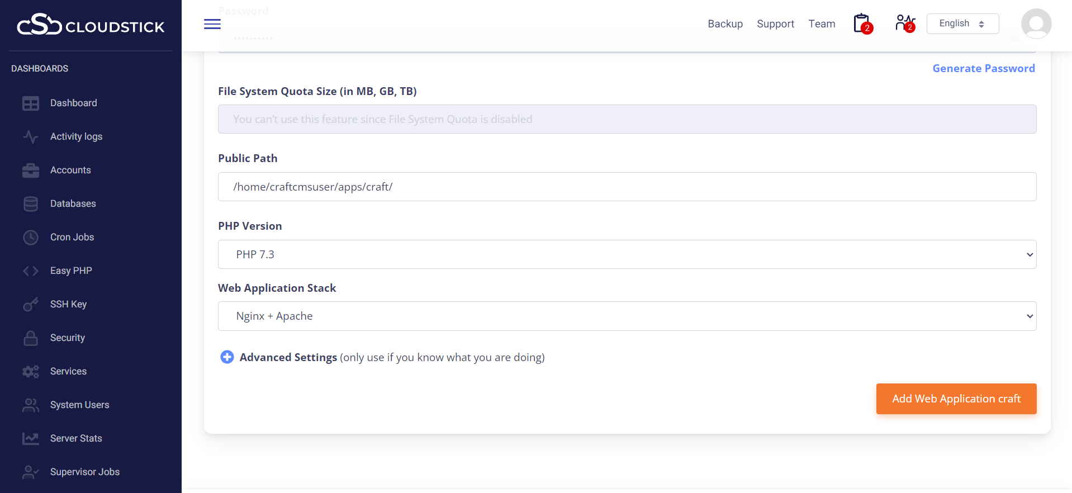This screenshot has width=1072, height=493.
Task: Go to Activity logs in sidebar
Action: coord(76,136)
